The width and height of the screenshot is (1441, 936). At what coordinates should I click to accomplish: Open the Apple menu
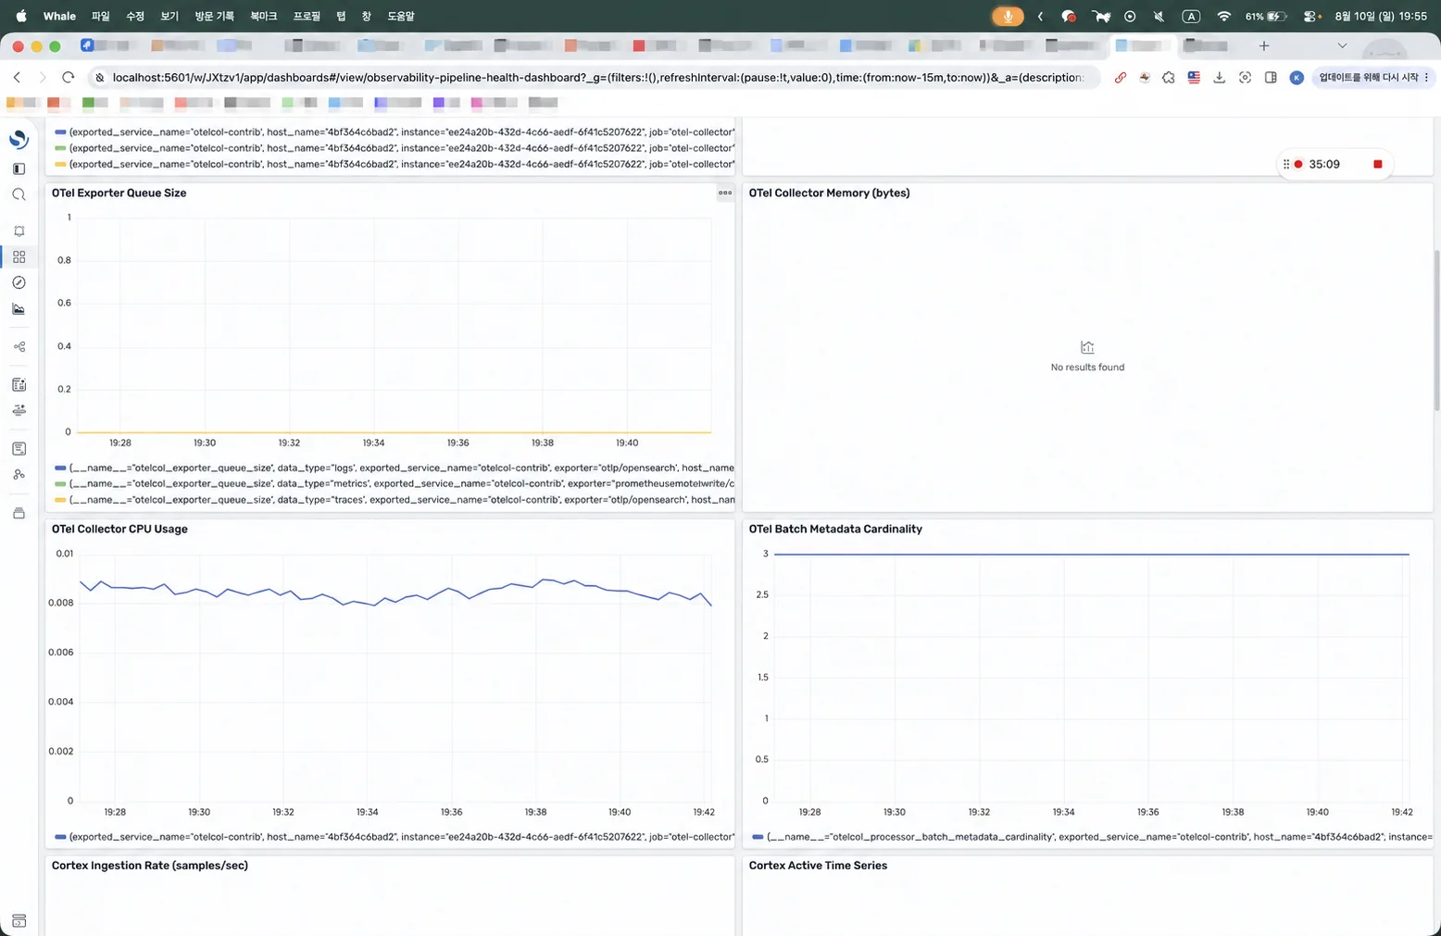(x=21, y=16)
